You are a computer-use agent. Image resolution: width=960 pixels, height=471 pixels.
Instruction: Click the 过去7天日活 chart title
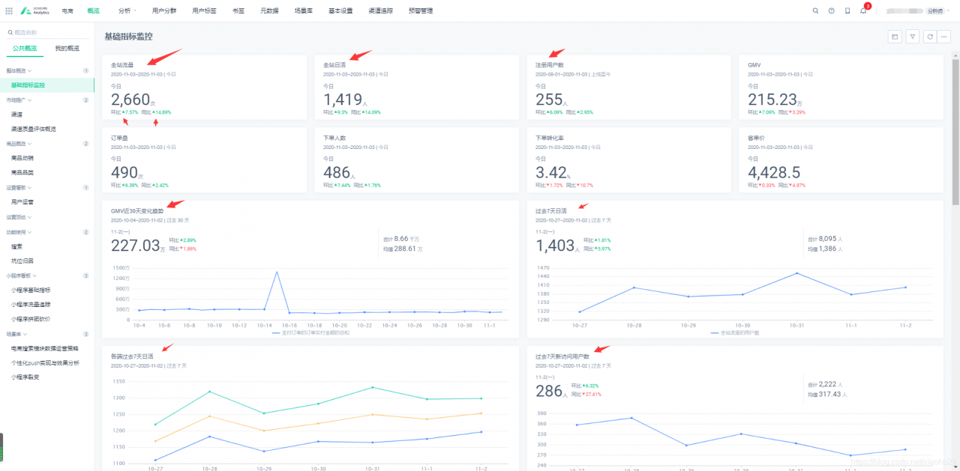552,211
